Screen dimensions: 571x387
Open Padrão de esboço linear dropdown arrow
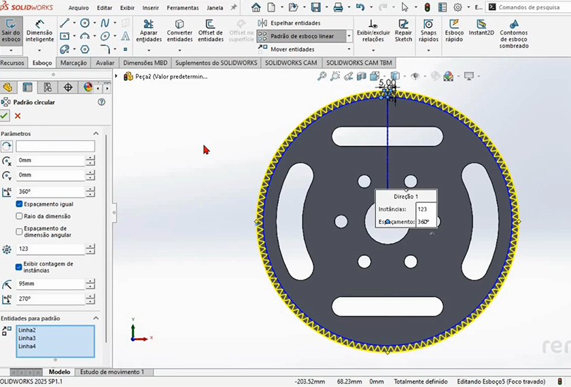click(349, 36)
